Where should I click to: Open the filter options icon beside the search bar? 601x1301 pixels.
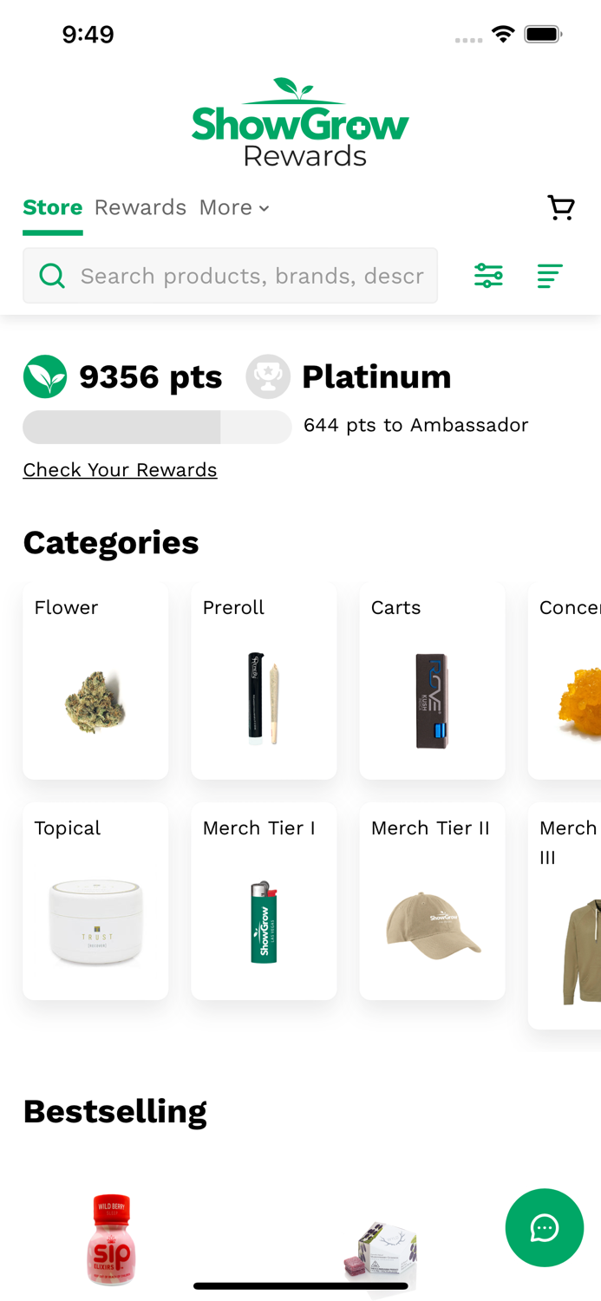tap(488, 276)
